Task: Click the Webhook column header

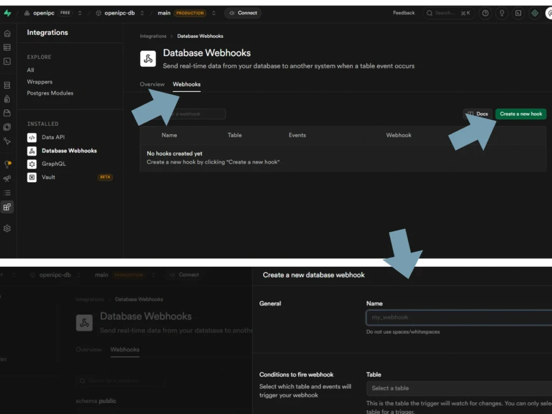Action: pyautogui.click(x=398, y=135)
